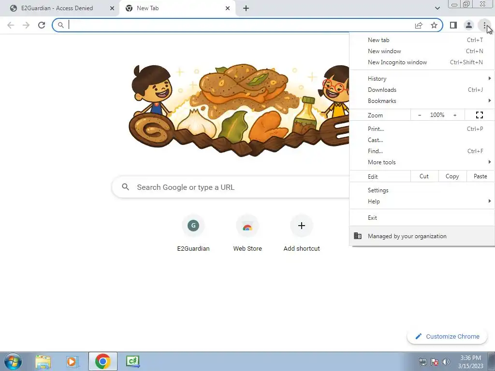The width and height of the screenshot is (495, 371).
Task: Click the forward navigation arrow
Action: pos(26,25)
